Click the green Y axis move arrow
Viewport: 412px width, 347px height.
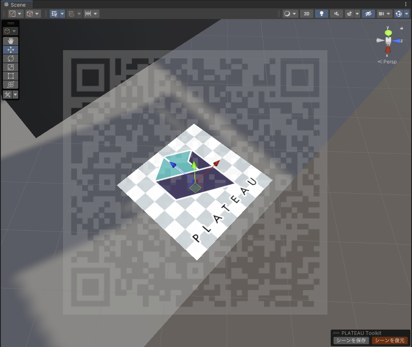(194, 165)
